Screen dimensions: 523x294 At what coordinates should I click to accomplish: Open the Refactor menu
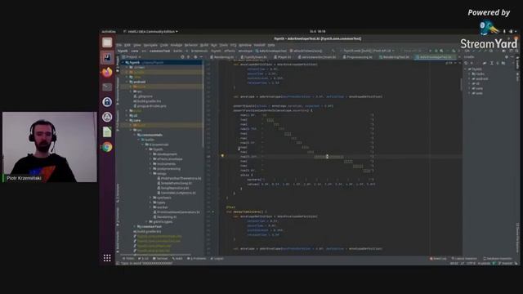(190, 45)
